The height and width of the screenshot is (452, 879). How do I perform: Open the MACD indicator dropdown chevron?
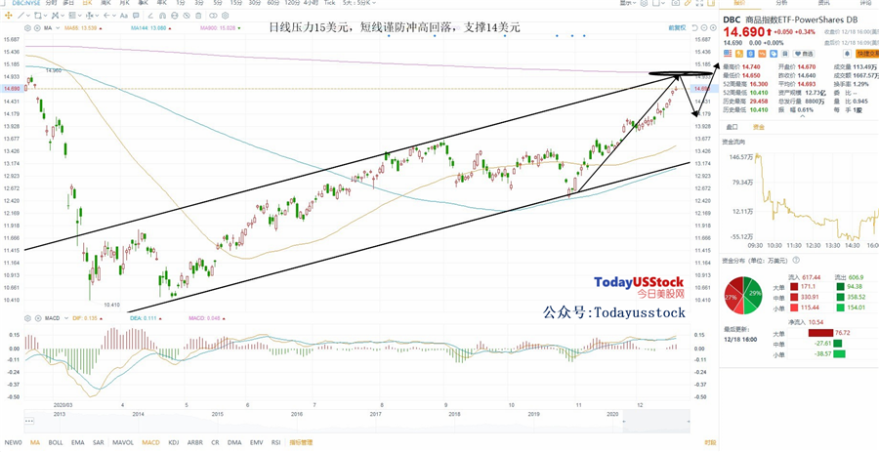65,318
